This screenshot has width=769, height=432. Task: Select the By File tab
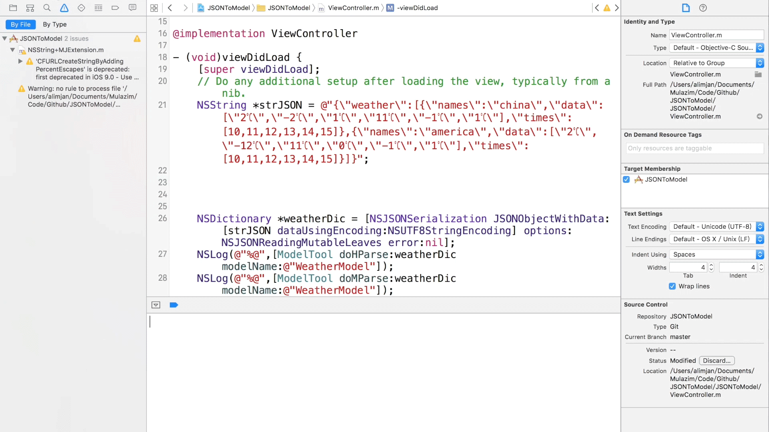[20, 24]
